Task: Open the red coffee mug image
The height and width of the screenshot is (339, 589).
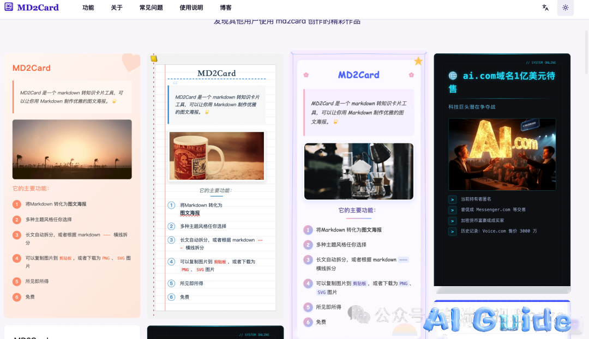Action: pos(217,156)
